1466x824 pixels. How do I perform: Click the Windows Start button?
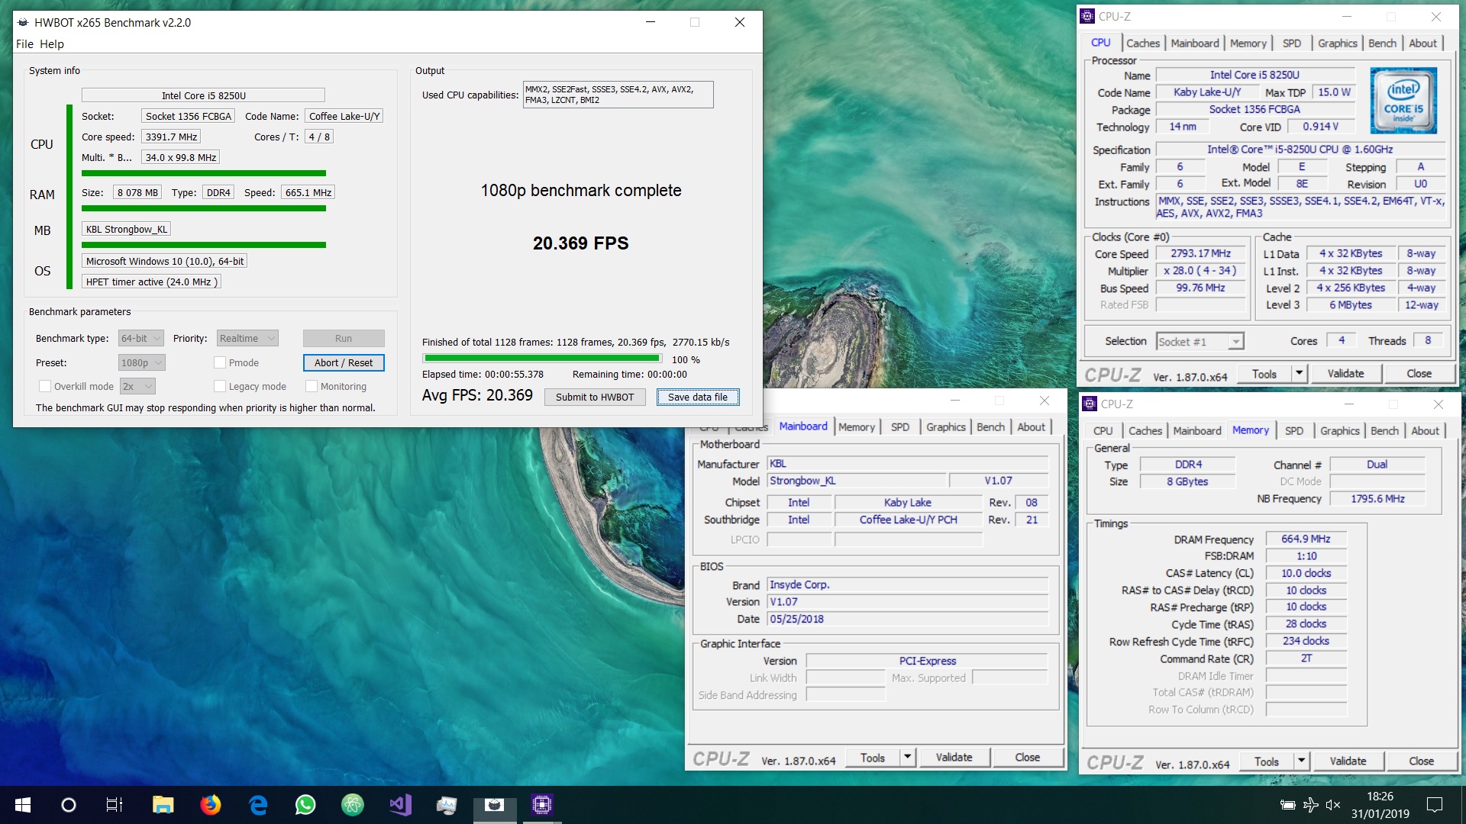tap(23, 805)
